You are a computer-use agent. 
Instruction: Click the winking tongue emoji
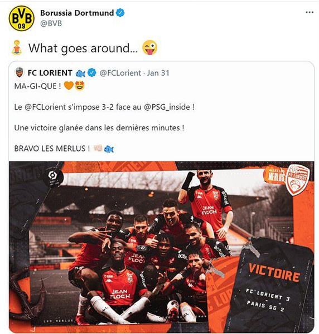[x=150, y=47]
